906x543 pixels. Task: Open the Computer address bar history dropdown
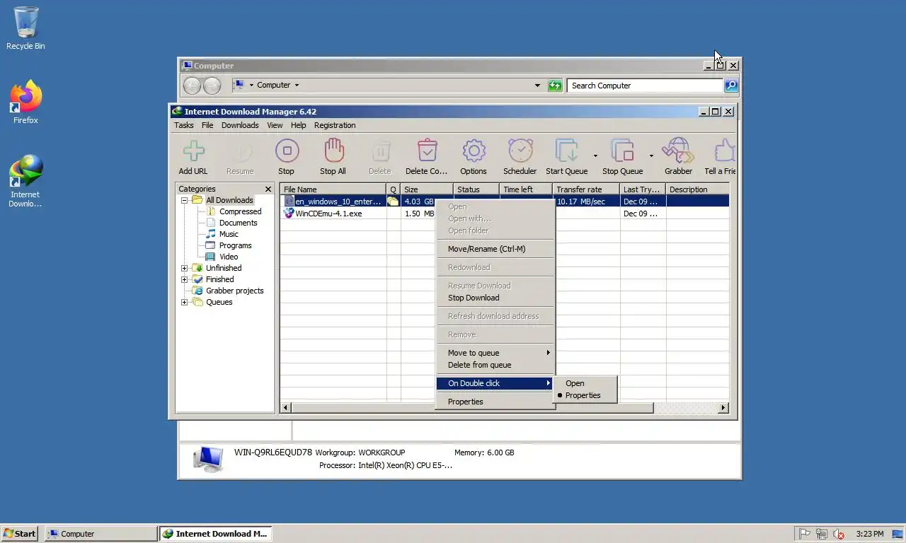pos(537,86)
